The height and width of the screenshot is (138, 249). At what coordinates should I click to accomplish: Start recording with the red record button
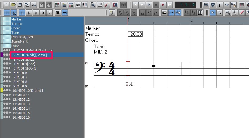click(x=162, y=5)
